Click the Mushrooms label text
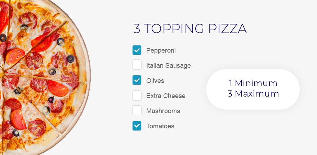The height and width of the screenshot is (155, 317). [163, 111]
